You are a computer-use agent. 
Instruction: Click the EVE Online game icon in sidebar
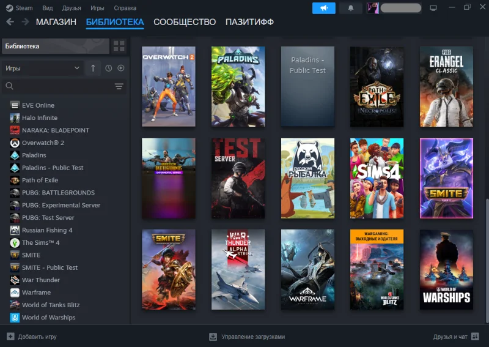coord(15,105)
